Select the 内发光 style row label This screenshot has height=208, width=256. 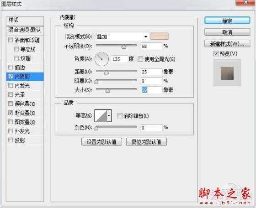22,85
